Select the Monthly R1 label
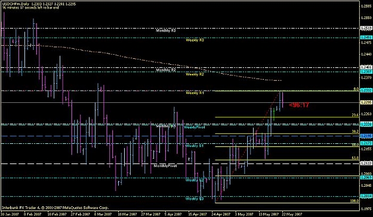Image resolution: width=373 pixels, height=217 pixels. pos(166,126)
